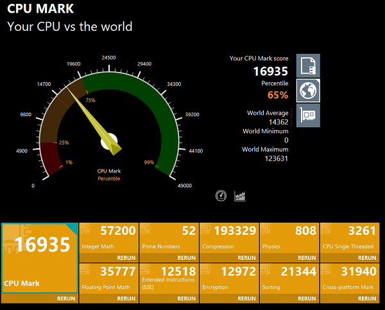
Task: Click the 'Your CPU Mark score' label
Action: coord(259,58)
